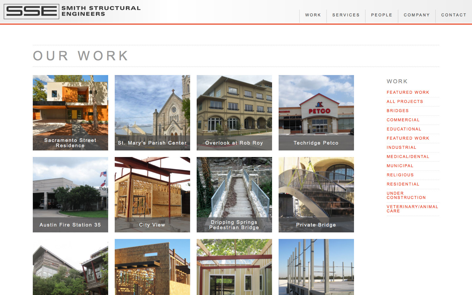The height and width of the screenshot is (295, 472).
Task: Open the plywood framing construction thumbnail in third row
Action: pyautogui.click(x=152, y=267)
